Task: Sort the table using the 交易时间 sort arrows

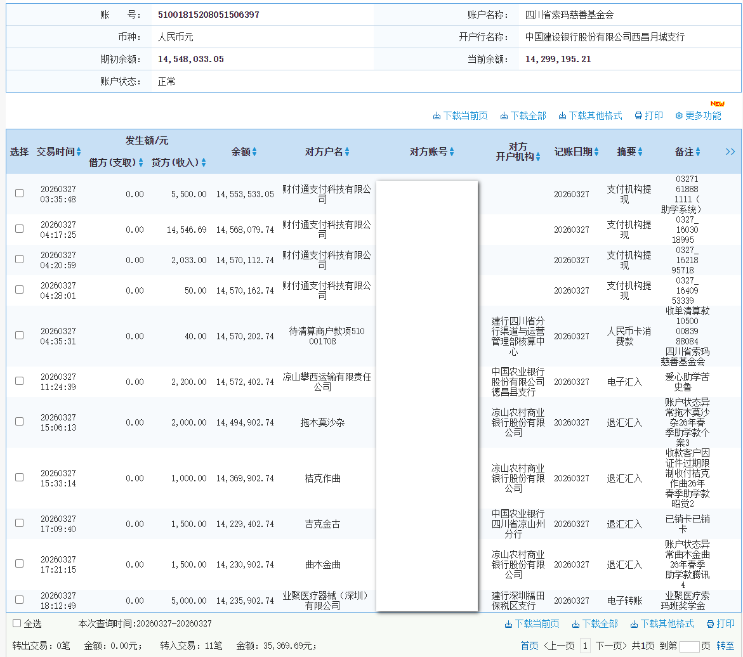Action: (80, 152)
